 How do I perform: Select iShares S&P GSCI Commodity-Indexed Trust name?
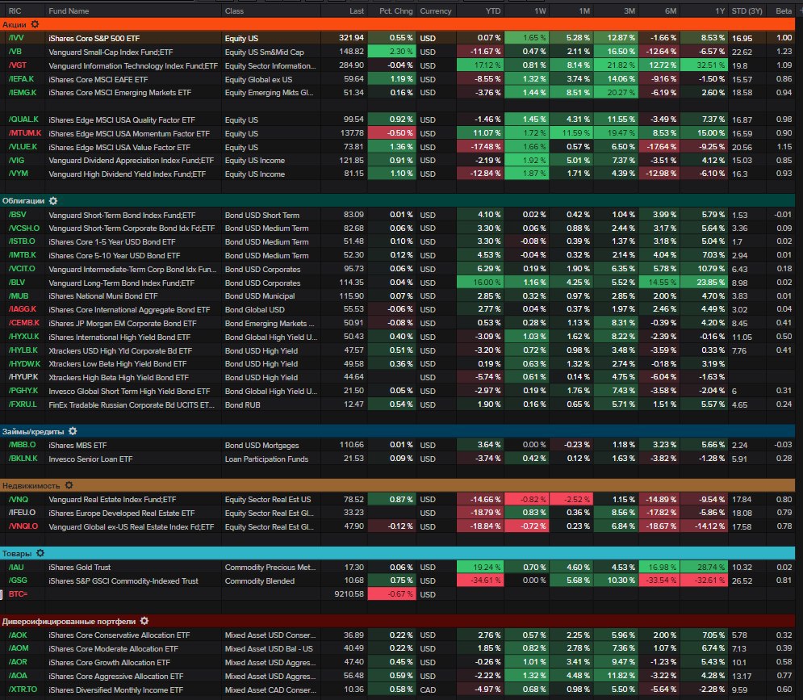click(x=123, y=581)
